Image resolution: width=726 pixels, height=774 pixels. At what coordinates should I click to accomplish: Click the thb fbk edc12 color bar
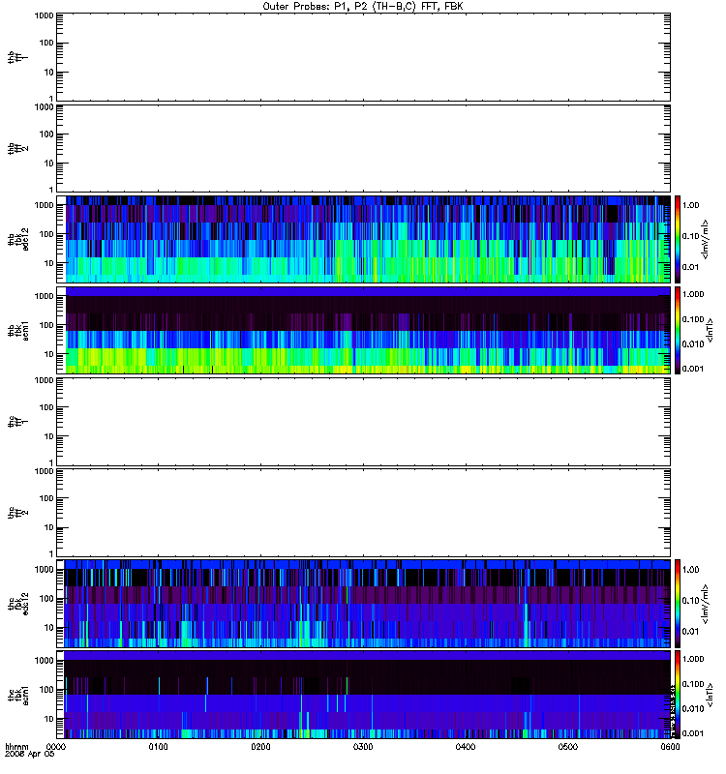pos(678,239)
